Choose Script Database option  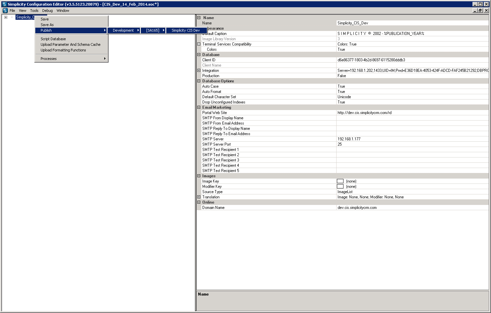tap(71, 39)
